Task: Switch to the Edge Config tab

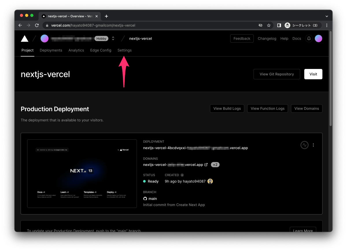Action: pyautogui.click(x=101, y=50)
